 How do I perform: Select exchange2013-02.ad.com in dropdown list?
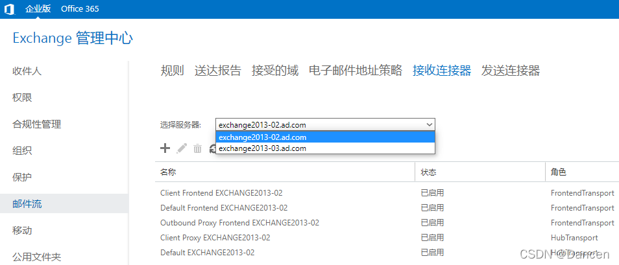[325, 137]
